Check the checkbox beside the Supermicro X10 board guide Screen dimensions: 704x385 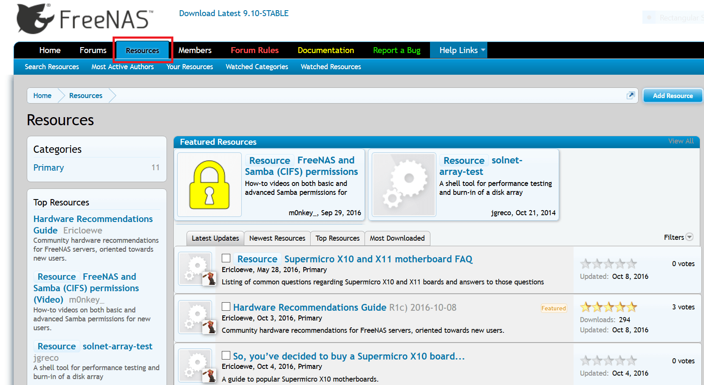pyautogui.click(x=226, y=355)
